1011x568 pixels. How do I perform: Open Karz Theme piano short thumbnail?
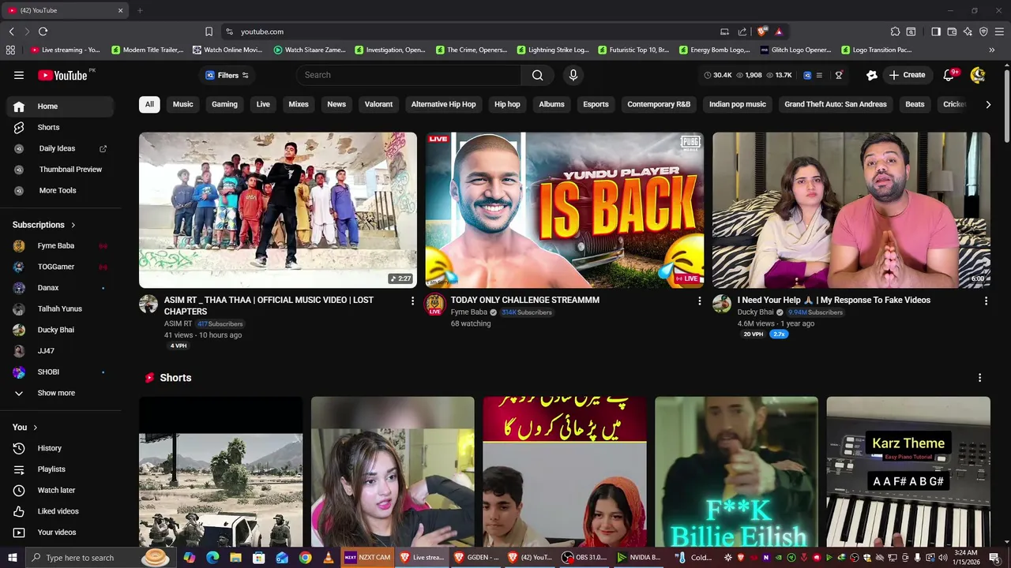[908, 472]
